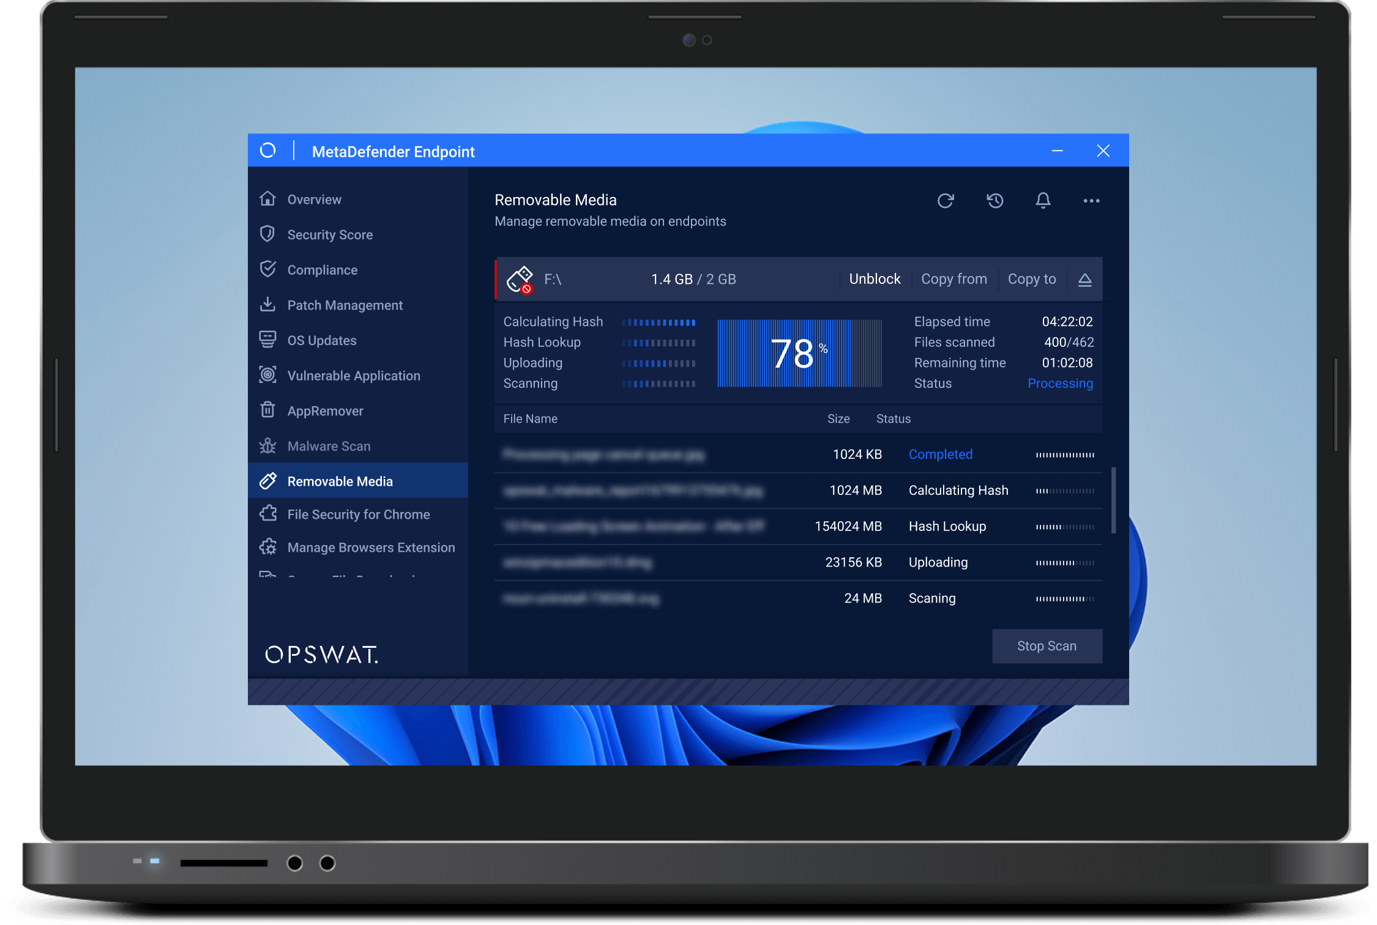Click the 78% scan progress bar
Image resolution: width=1377 pixels, height=925 pixels.
tap(799, 353)
